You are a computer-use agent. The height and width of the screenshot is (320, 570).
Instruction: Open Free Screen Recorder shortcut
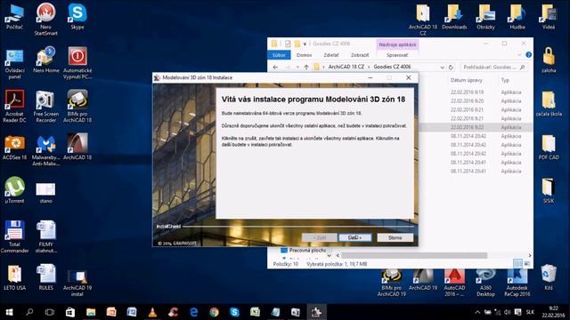coord(45,107)
